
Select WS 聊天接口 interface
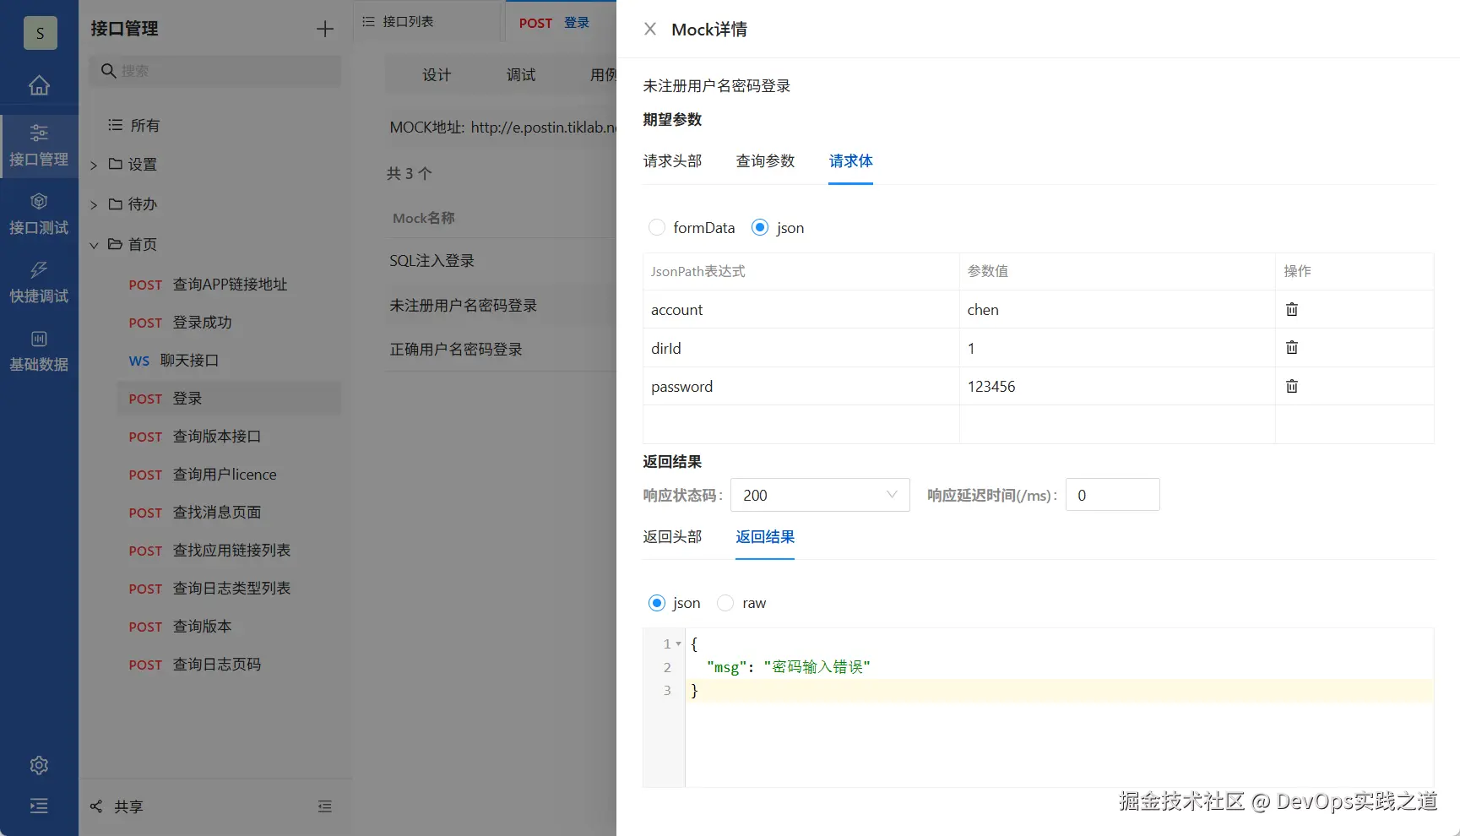coord(229,361)
